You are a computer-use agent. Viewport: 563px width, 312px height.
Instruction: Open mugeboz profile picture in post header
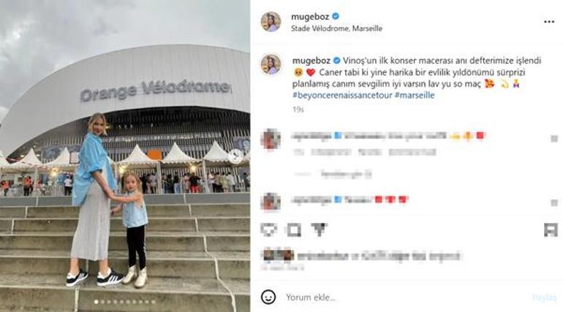(x=271, y=21)
